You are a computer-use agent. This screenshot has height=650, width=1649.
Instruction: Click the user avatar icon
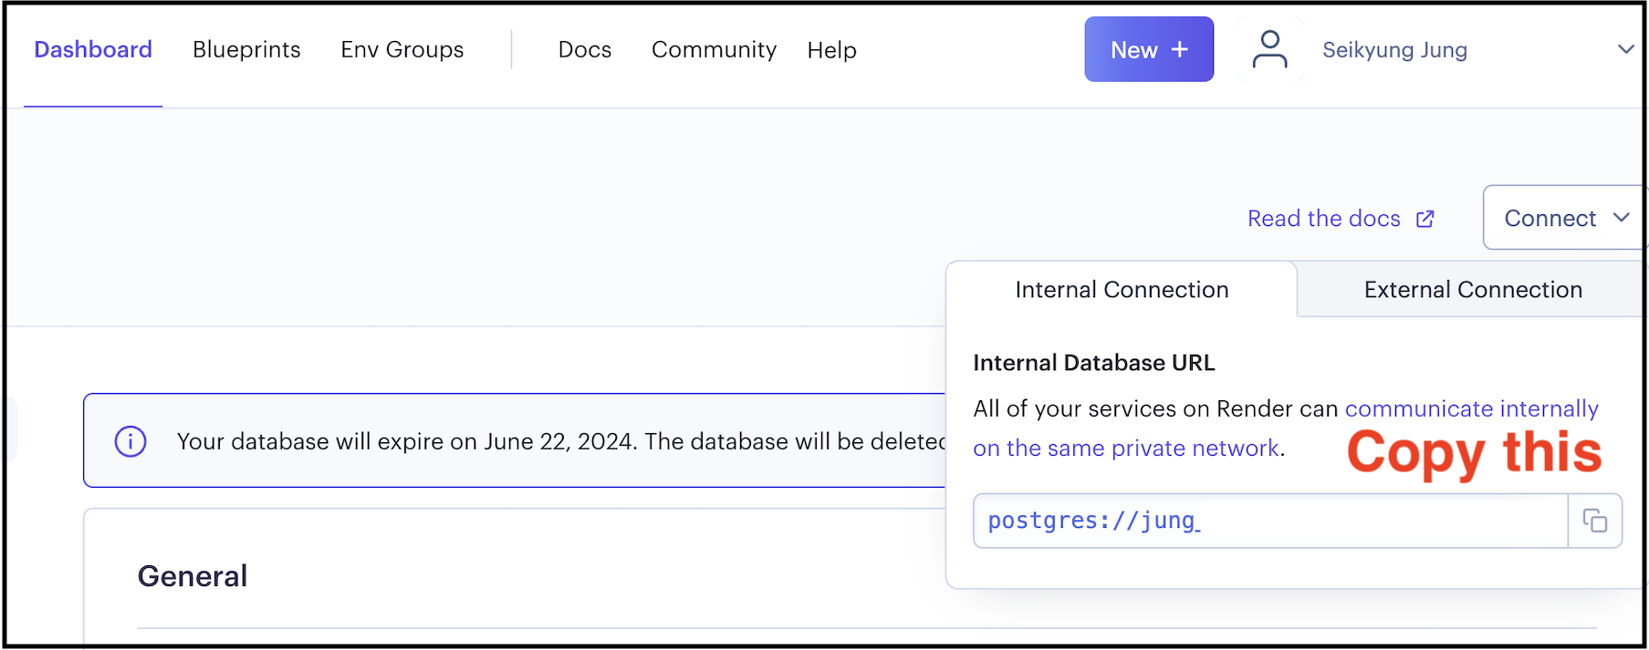pyautogui.click(x=1269, y=49)
